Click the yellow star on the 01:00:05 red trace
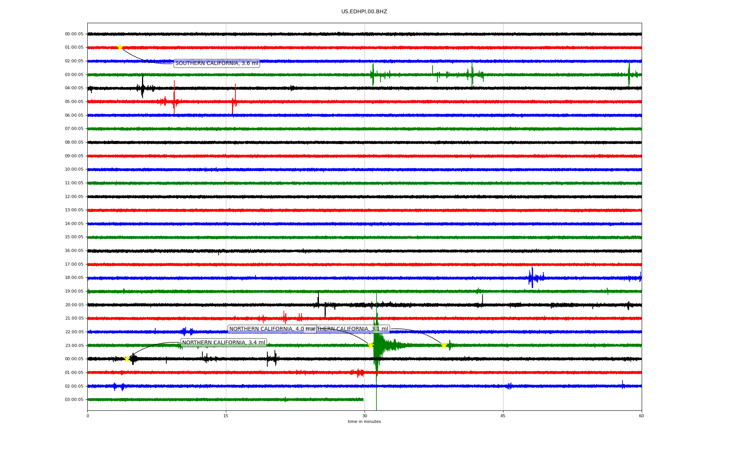This screenshot has width=729, height=456. pyautogui.click(x=120, y=47)
